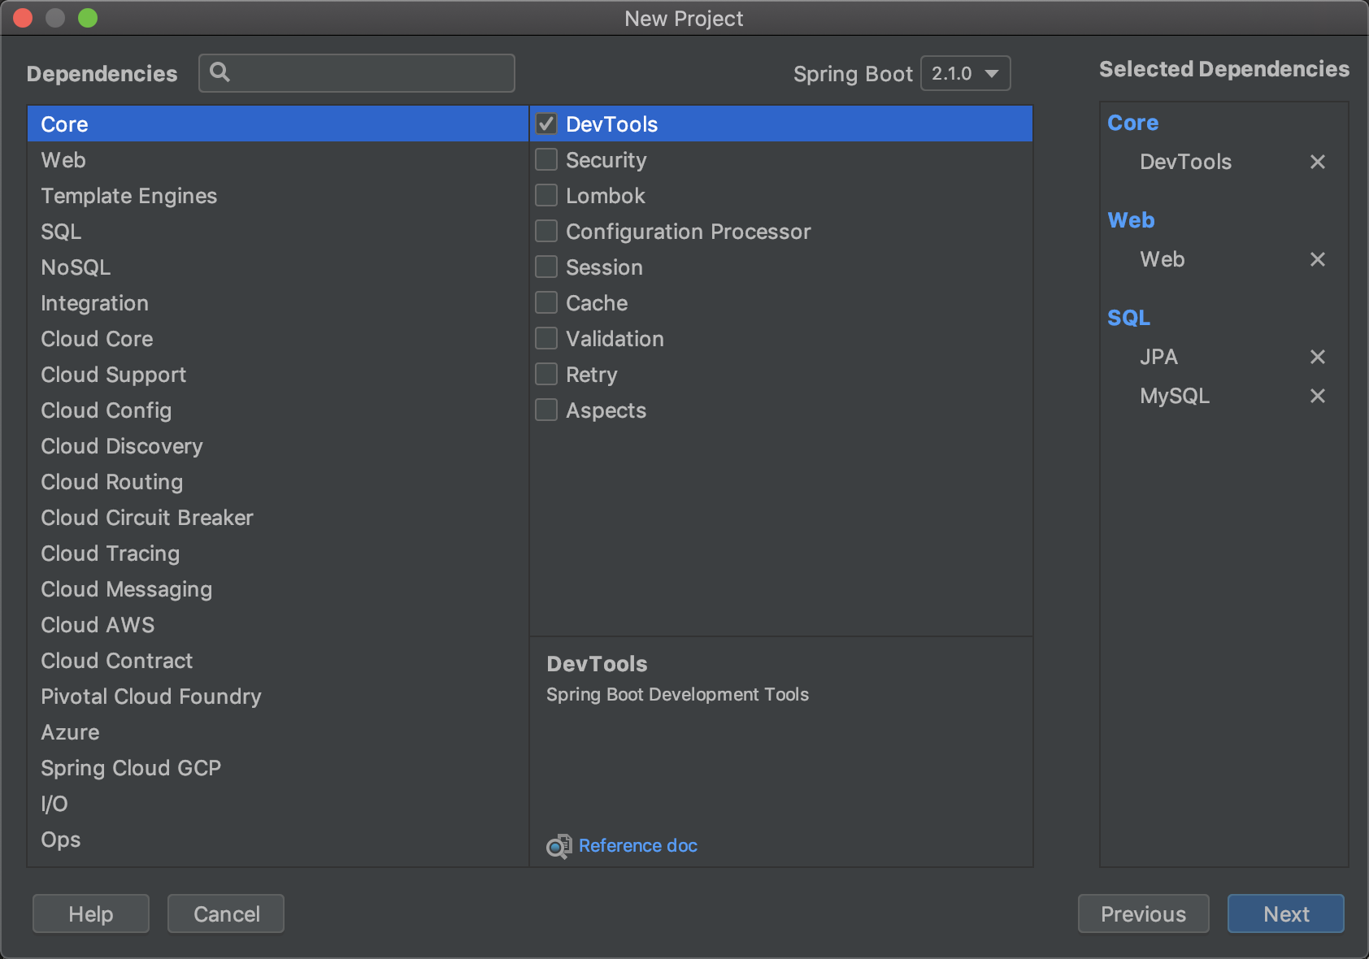1369x959 pixels.
Task: Choose the NoSQL category
Action: pos(278,267)
